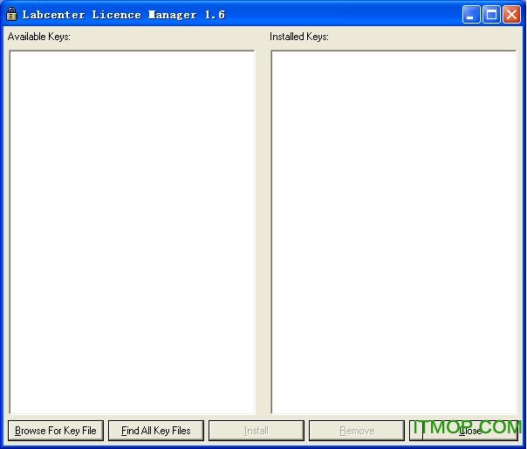
Task: Click the greyed-out Install button
Action: [257, 431]
